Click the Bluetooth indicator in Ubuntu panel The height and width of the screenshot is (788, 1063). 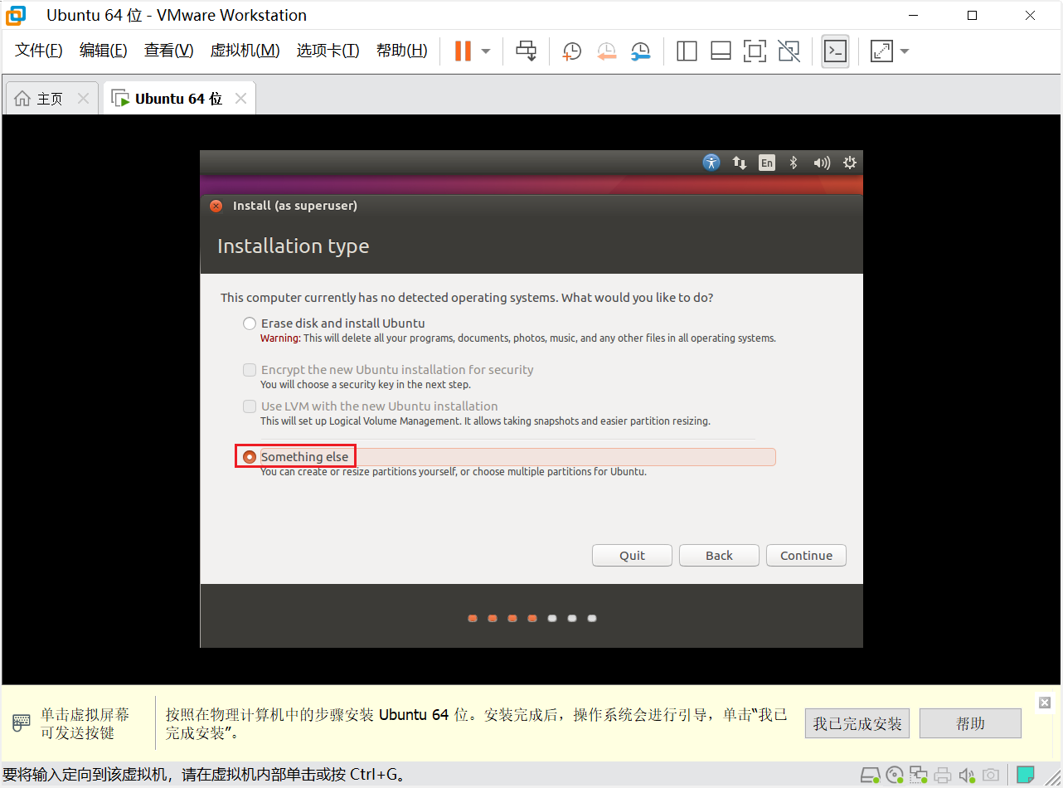pos(794,163)
